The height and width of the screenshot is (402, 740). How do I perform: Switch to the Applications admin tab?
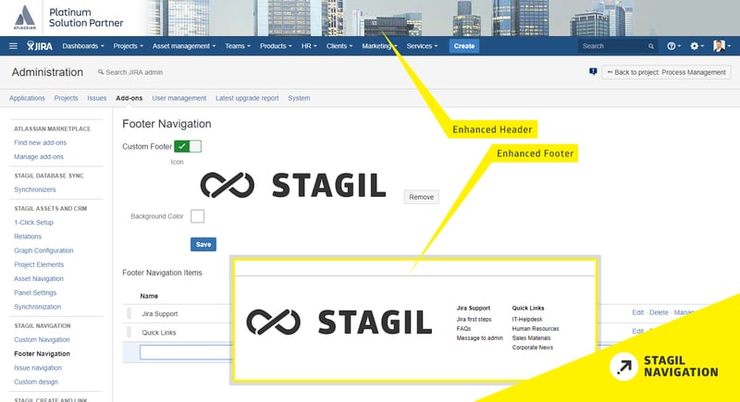(x=27, y=98)
